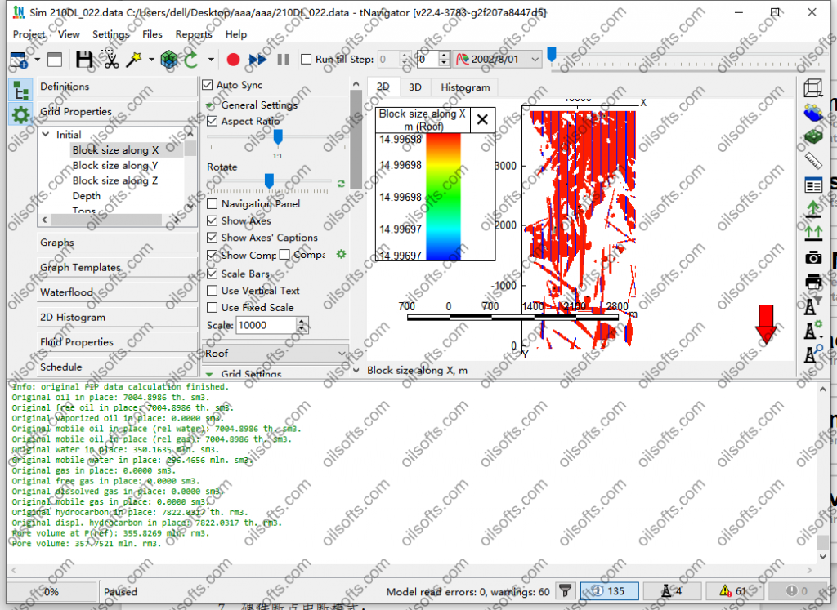Click the Aspect Ratio slider handle
The width and height of the screenshot is (837, 610).
[278, 137]
